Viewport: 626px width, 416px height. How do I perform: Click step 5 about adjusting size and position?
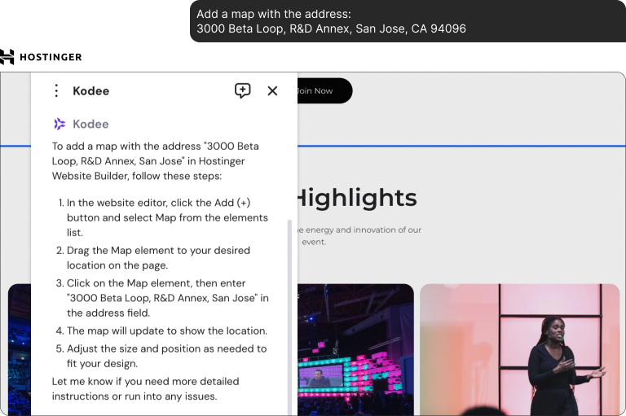coord(166,356)
